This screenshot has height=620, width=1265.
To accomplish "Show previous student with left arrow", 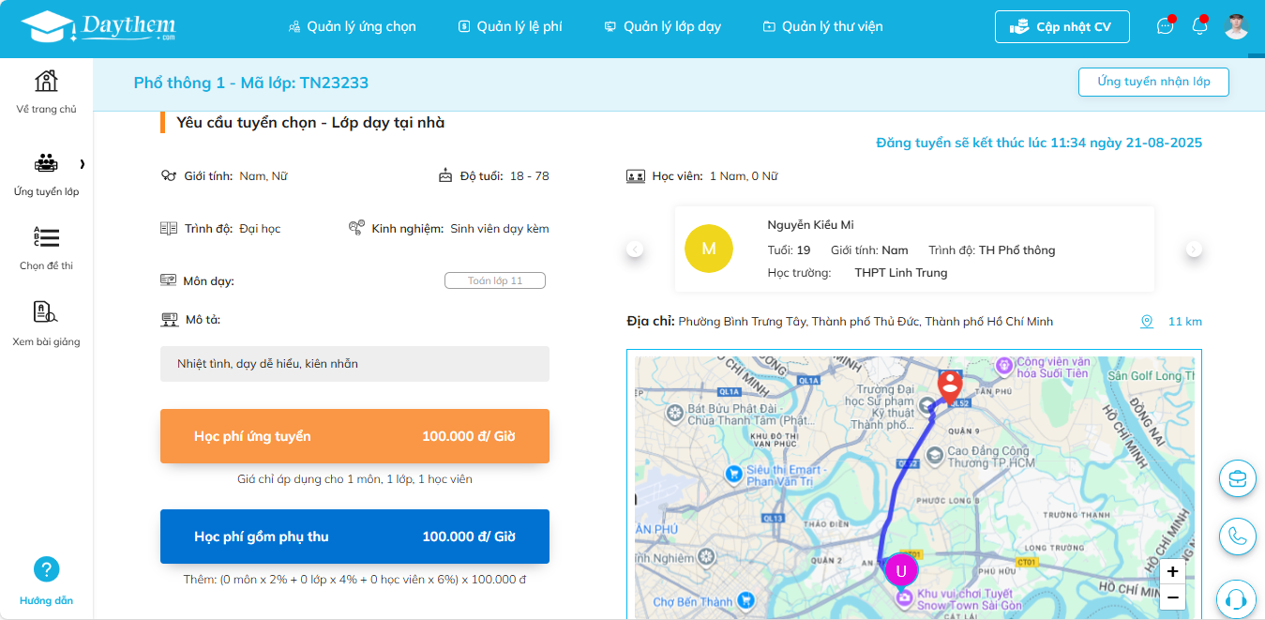I will (x=635, y=249).
